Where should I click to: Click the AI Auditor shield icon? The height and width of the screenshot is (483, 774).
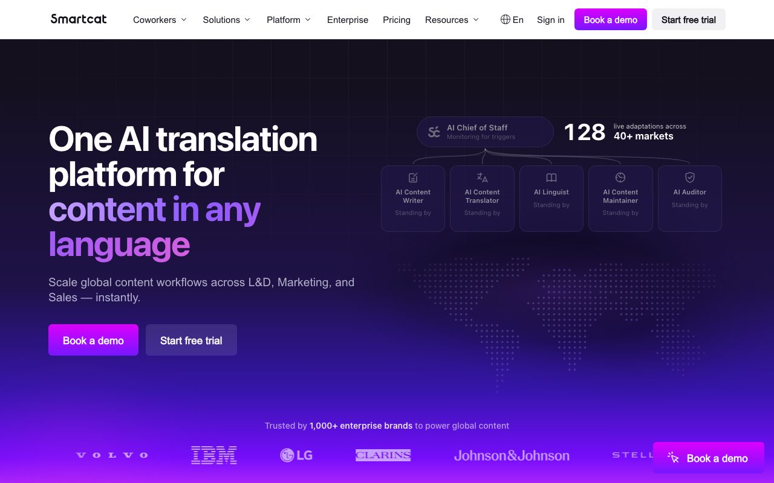(690, 178)
